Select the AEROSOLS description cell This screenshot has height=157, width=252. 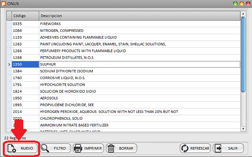point(140,98)
